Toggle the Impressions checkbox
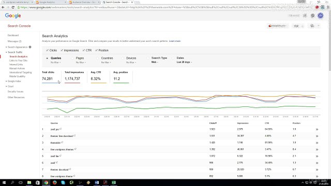Viewport: 331px width, 186px height. coord(62,50)
